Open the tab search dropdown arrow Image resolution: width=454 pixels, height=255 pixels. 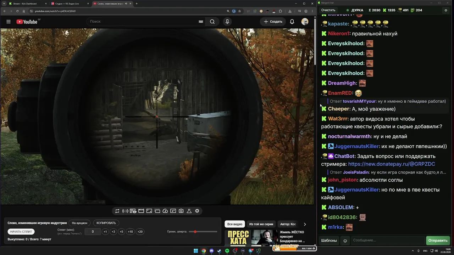[x=4, y=4]
